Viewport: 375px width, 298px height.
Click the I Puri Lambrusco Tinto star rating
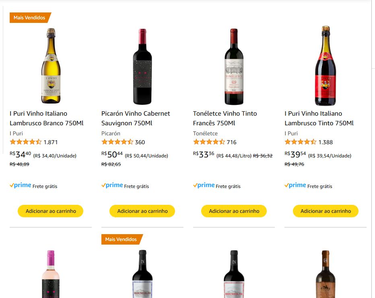point(300,142)
